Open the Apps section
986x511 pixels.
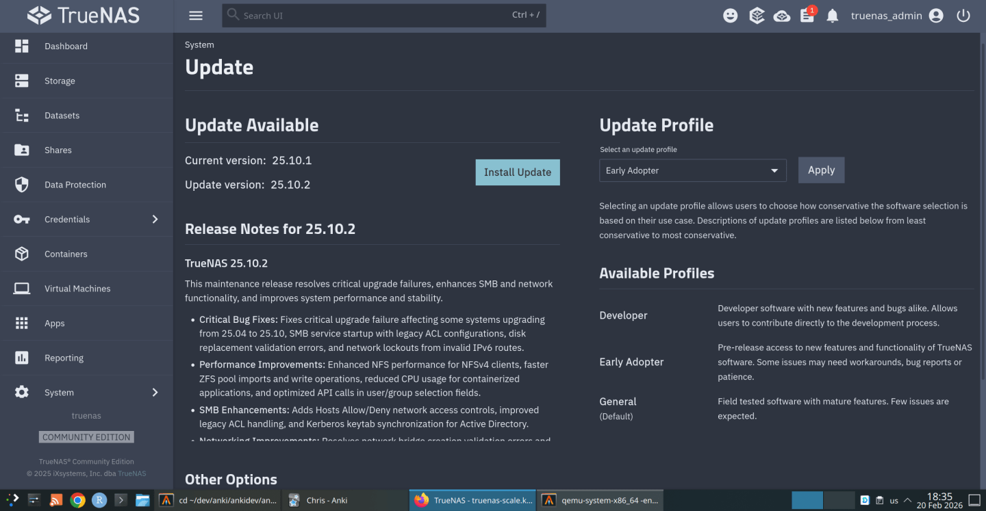coord(55,323)
